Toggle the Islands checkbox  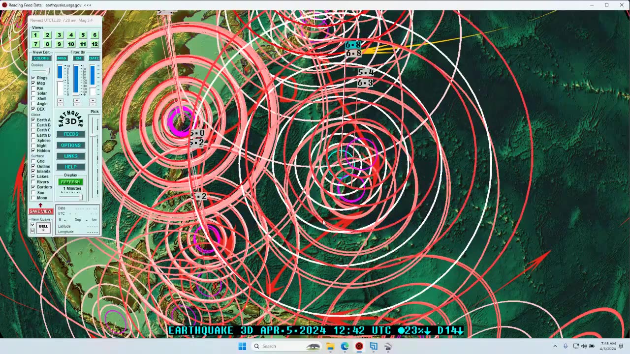[x=33, y=171]
